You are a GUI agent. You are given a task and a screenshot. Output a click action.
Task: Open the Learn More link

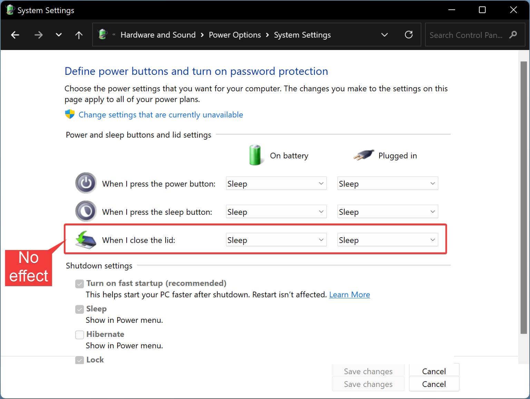pyautogui.click(x=350, y=295)
